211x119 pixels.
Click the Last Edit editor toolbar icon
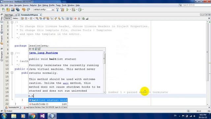pyautogui.click(x=22, y=19)
